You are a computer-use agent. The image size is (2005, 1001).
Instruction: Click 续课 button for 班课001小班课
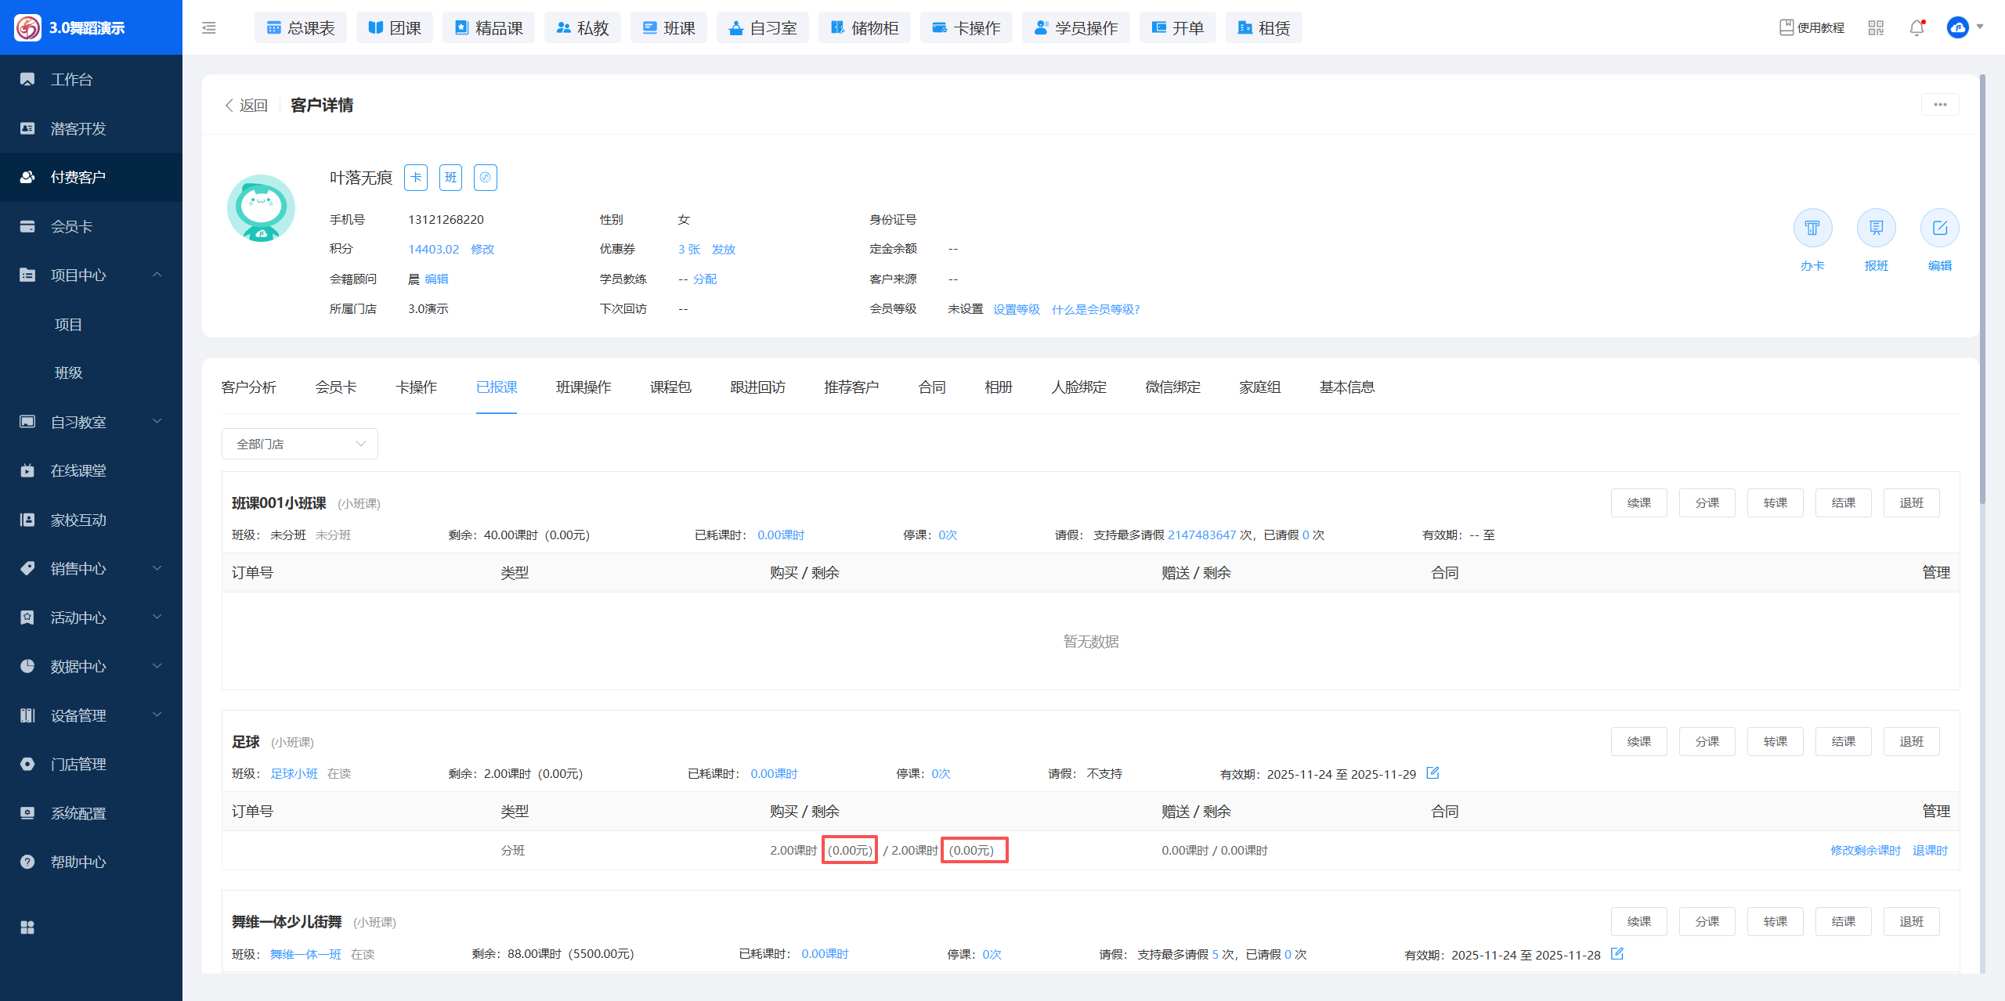[x=1638, y=503]
